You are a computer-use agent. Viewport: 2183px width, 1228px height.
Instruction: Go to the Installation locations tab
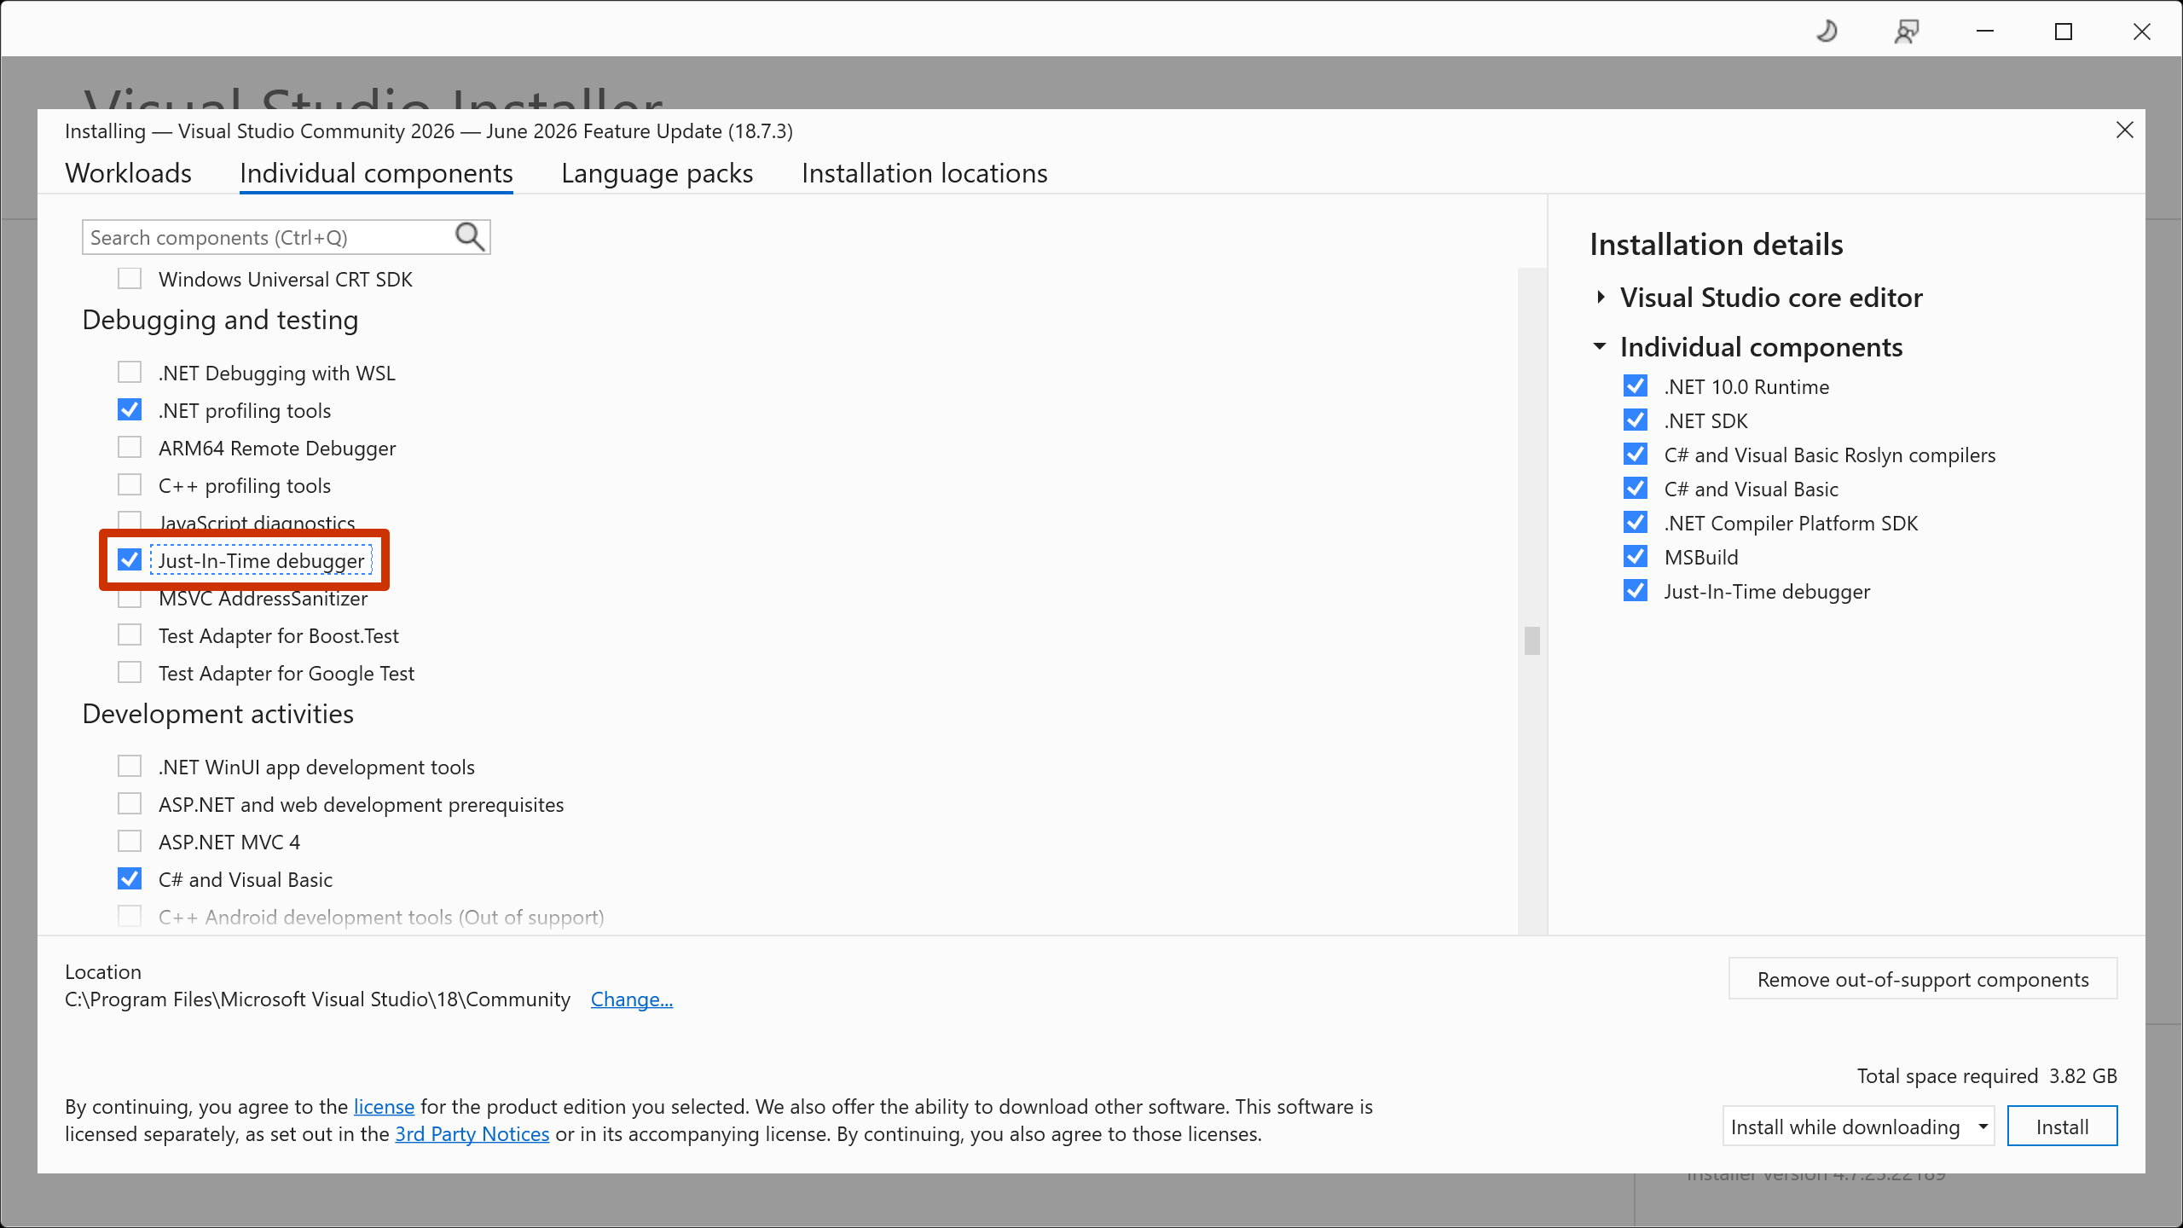pyautogui.click(x=924, y=173)
